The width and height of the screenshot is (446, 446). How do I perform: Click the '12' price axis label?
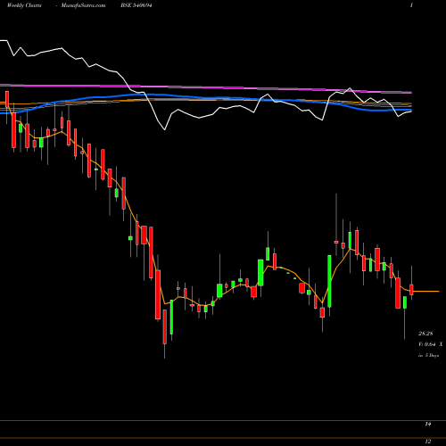click(x=427, y=442)
